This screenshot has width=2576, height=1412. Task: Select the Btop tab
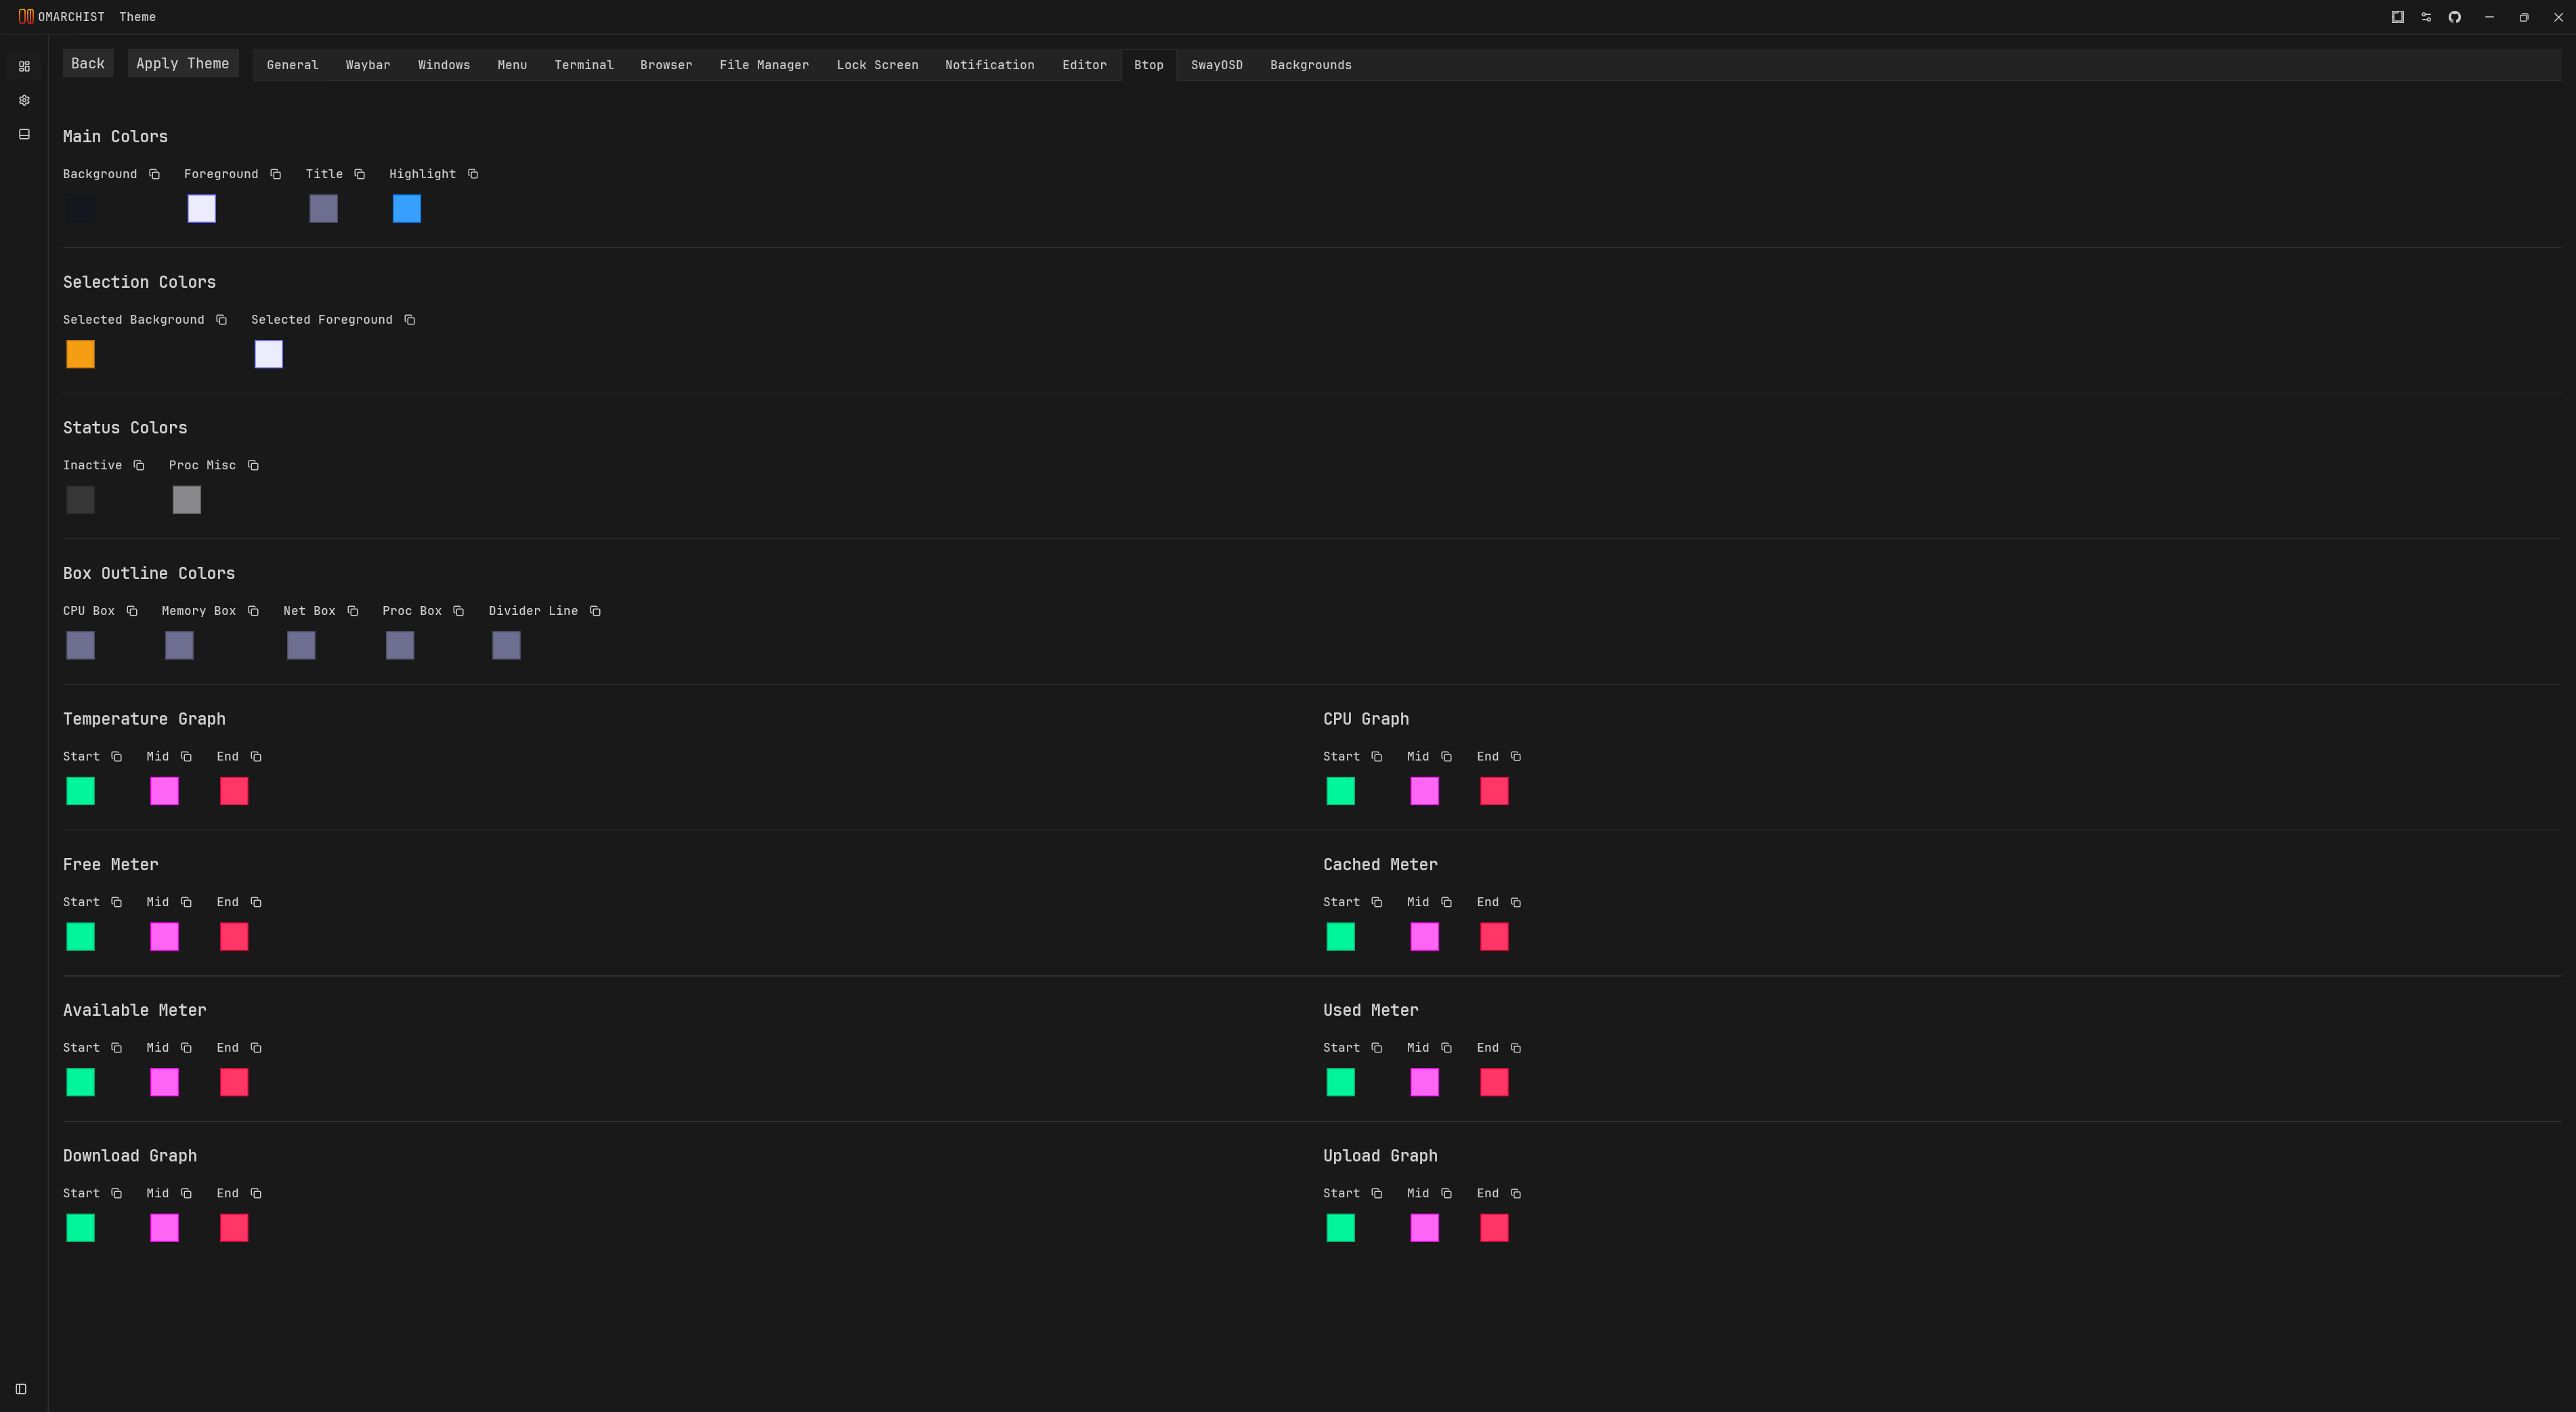click(x=1148, y=65)
